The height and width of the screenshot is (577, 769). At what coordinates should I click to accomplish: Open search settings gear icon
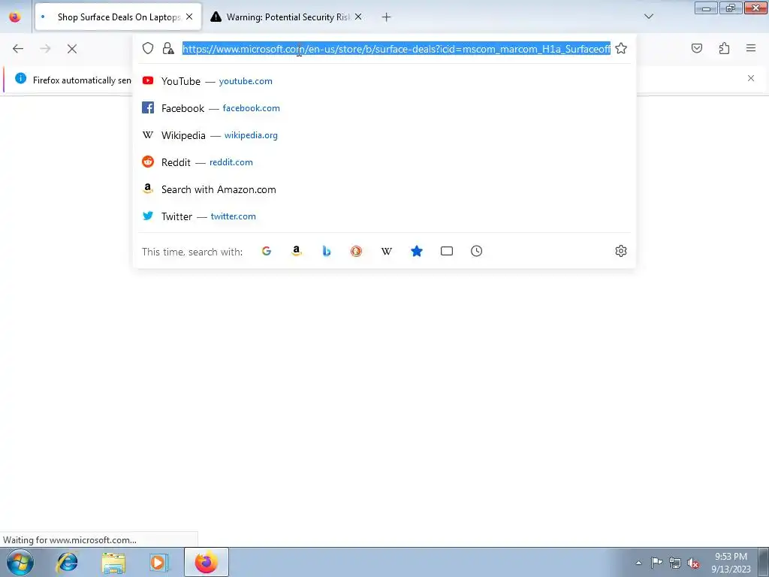click(x=621, y=251)
